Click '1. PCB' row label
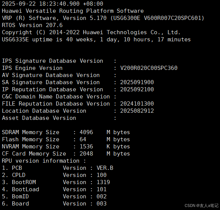 [x=12, y=168]
